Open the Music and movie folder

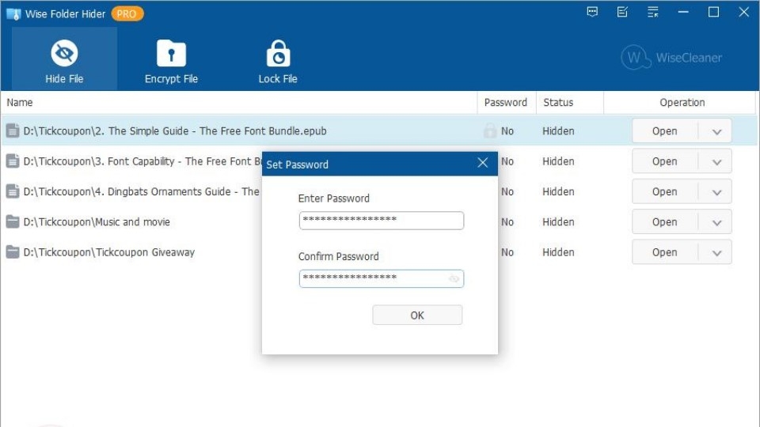click(664, 222)
